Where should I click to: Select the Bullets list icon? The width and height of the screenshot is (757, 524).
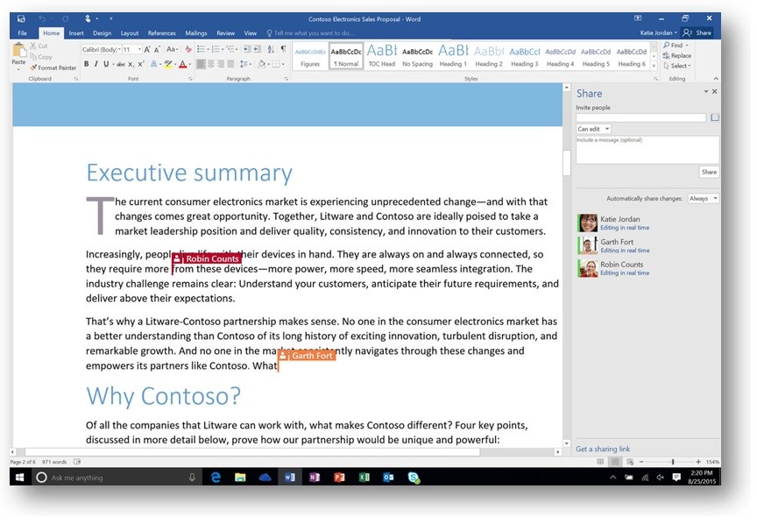201,49
